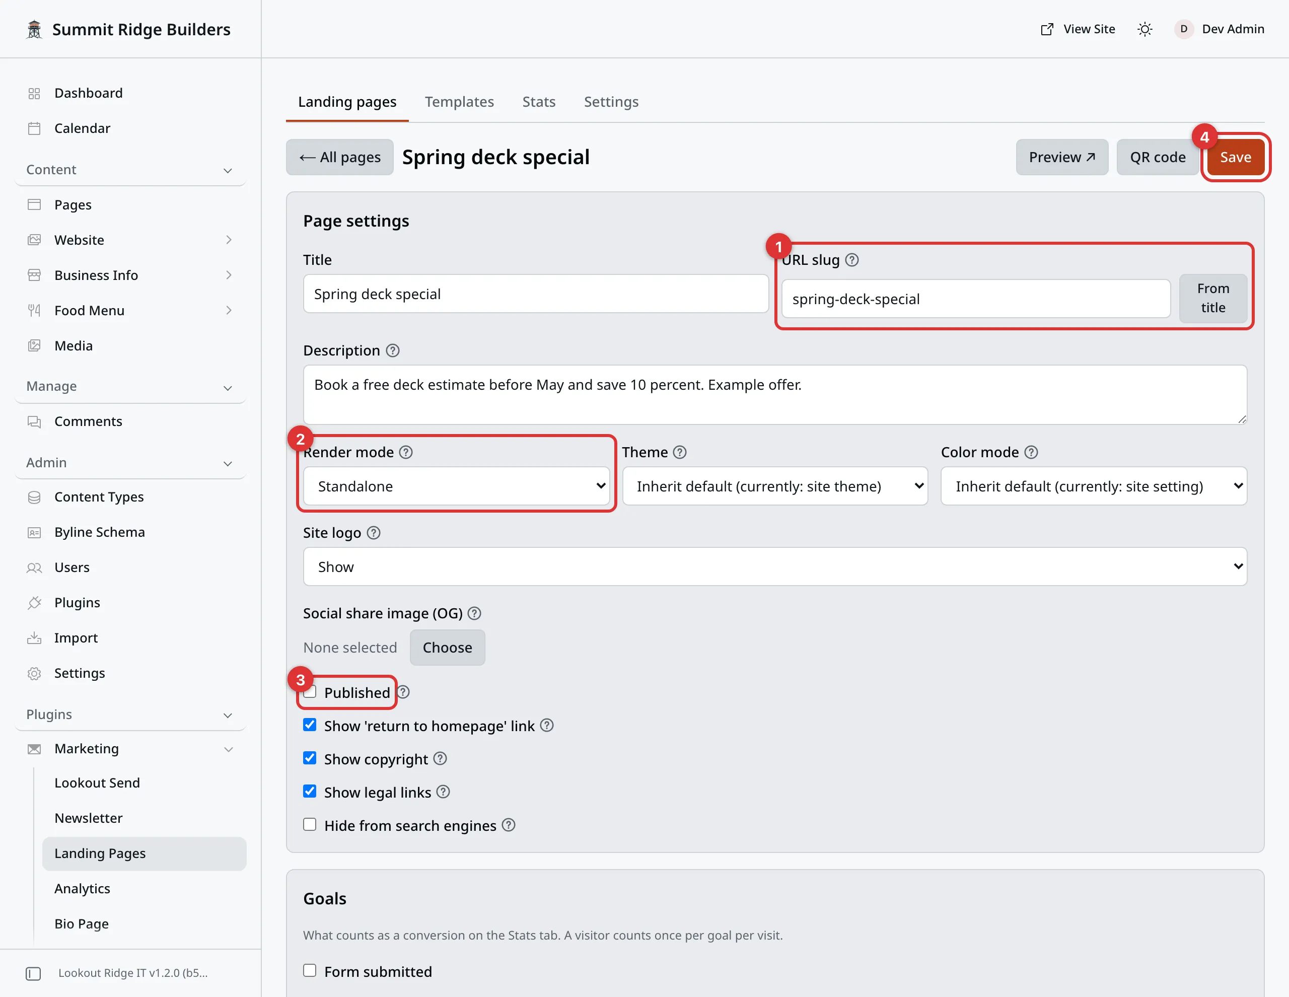Click into the URL slug field
1289x997 pixels.
pyautogui.click(x=976, y=299)
